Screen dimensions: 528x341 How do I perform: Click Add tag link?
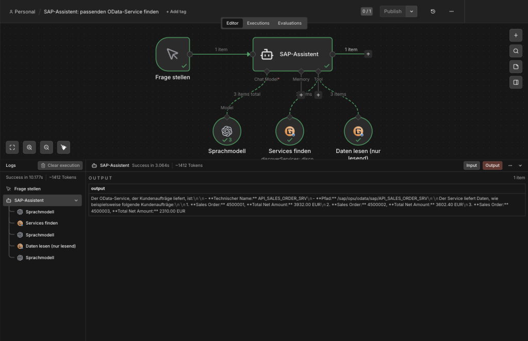(x=176, y=12)
